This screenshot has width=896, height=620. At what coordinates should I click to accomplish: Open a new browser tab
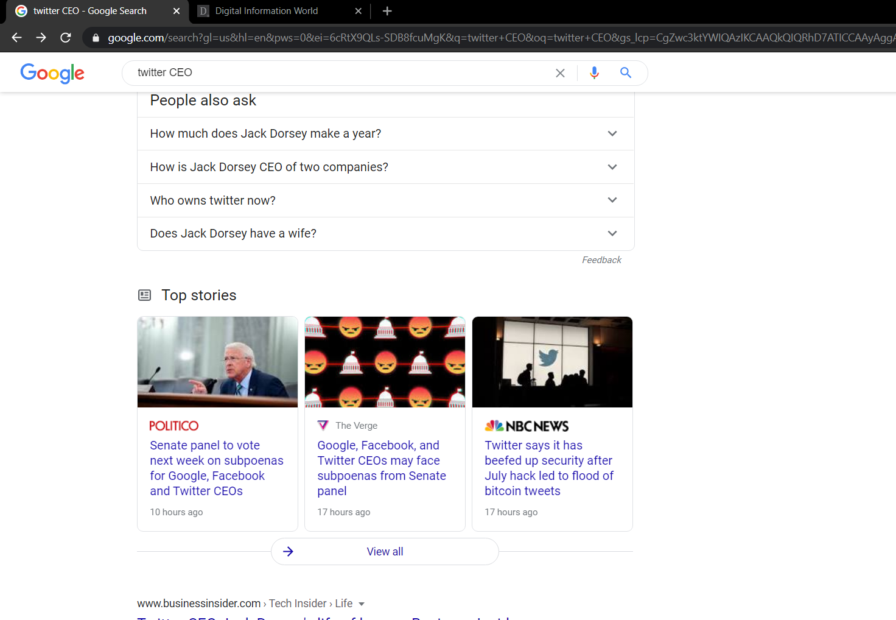pyautogui.click(x=387, y=10)
